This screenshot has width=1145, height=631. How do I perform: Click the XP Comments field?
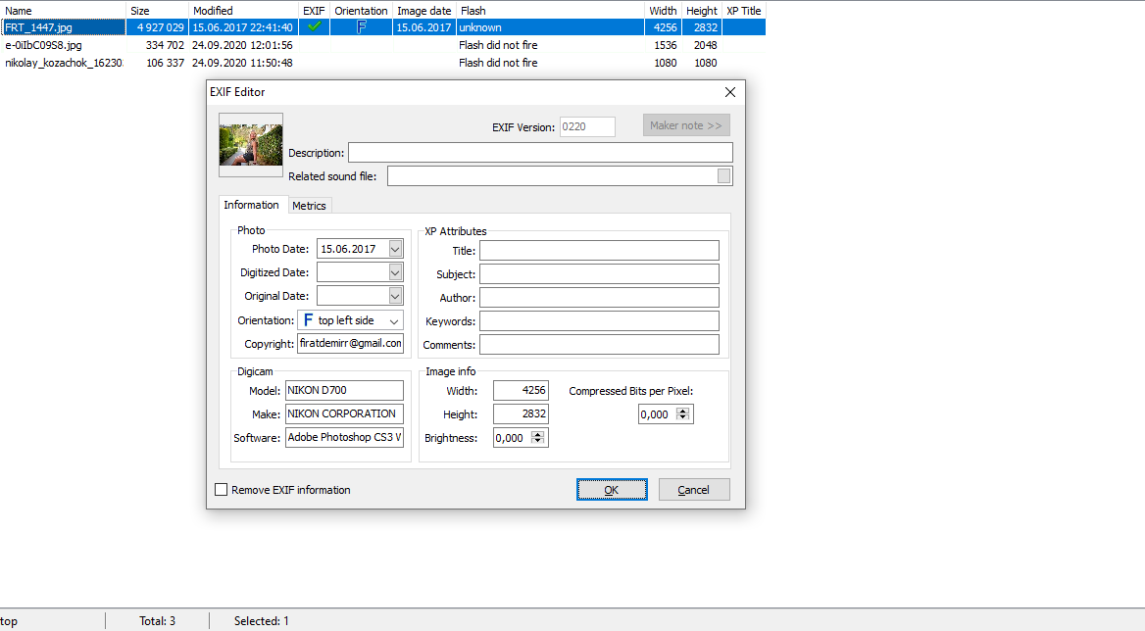pos(599,344)
